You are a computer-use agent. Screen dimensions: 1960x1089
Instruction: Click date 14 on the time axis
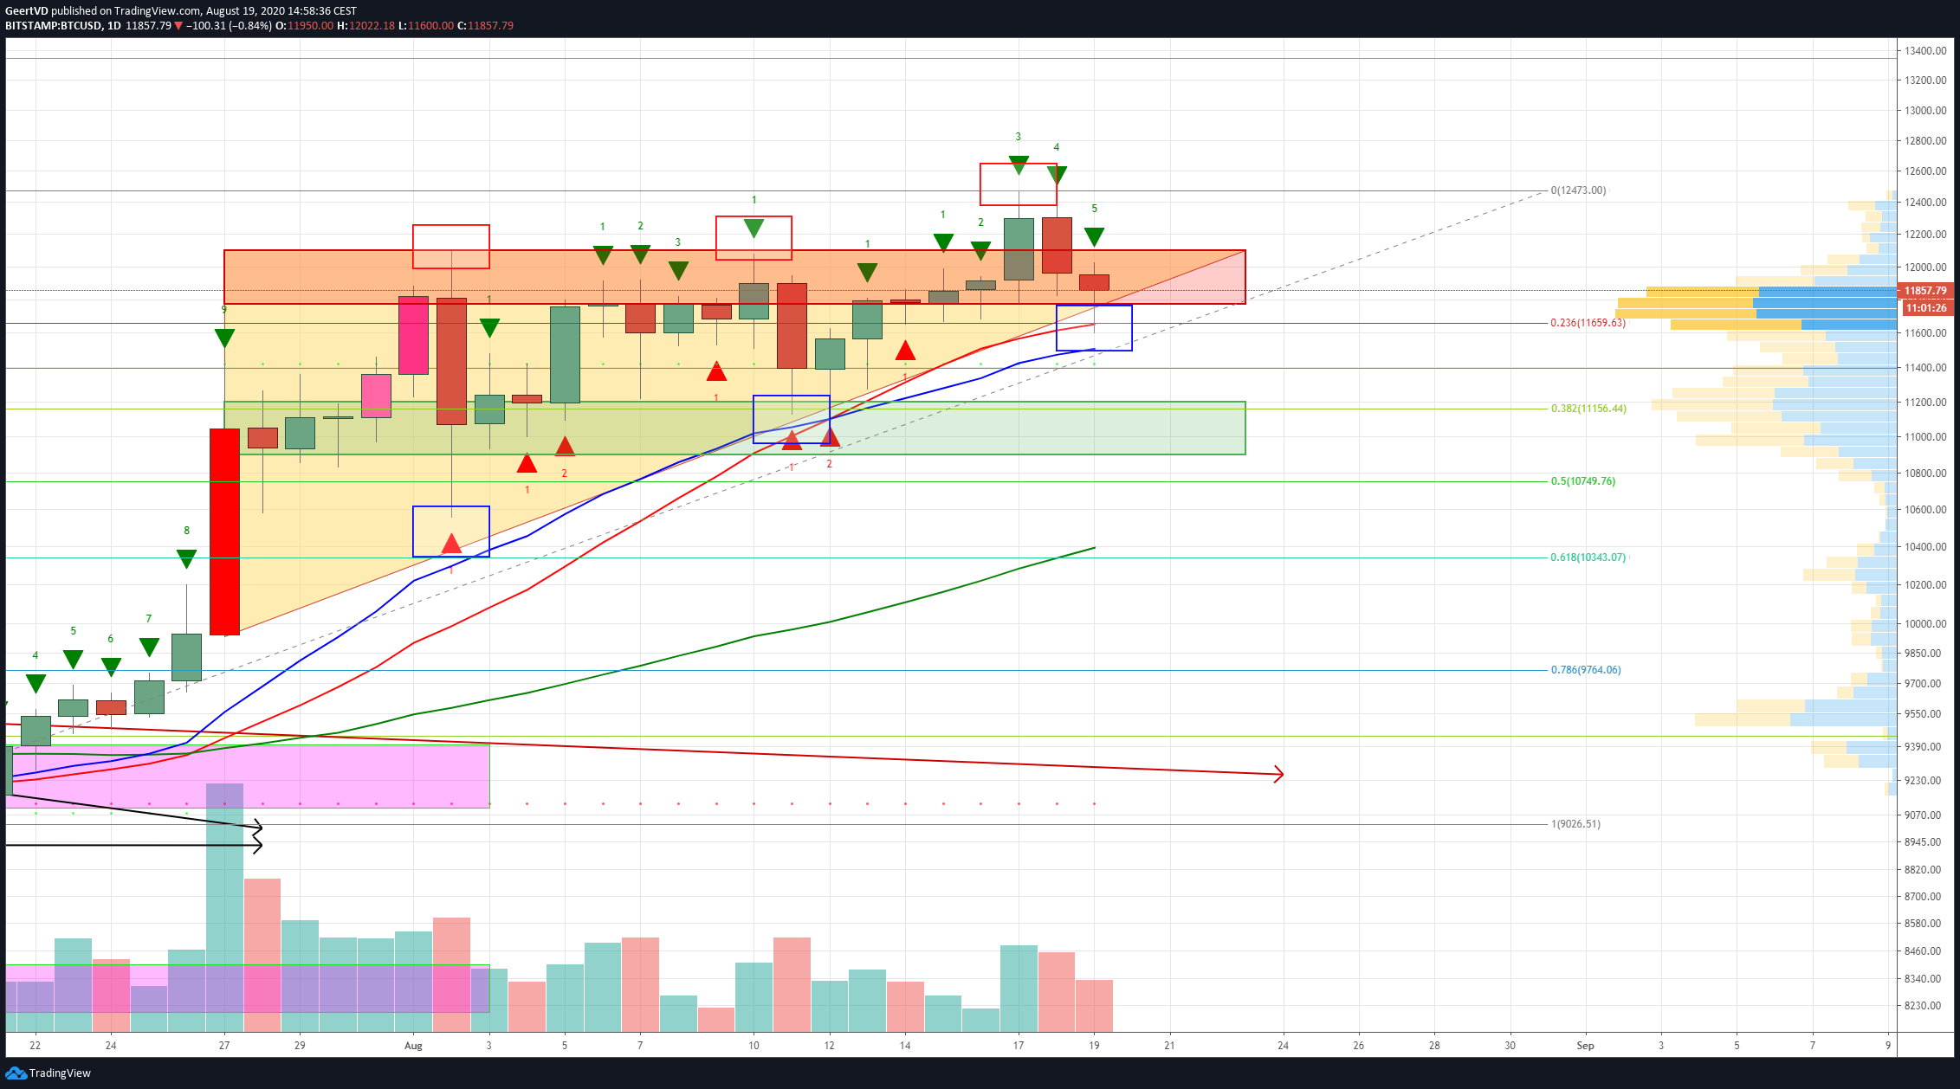905,1046
